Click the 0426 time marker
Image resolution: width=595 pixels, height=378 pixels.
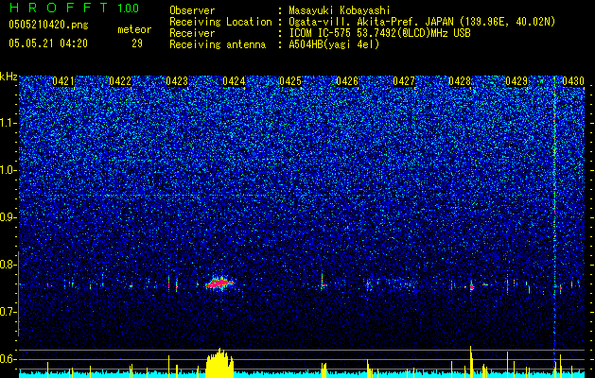[x=347, y=81]
